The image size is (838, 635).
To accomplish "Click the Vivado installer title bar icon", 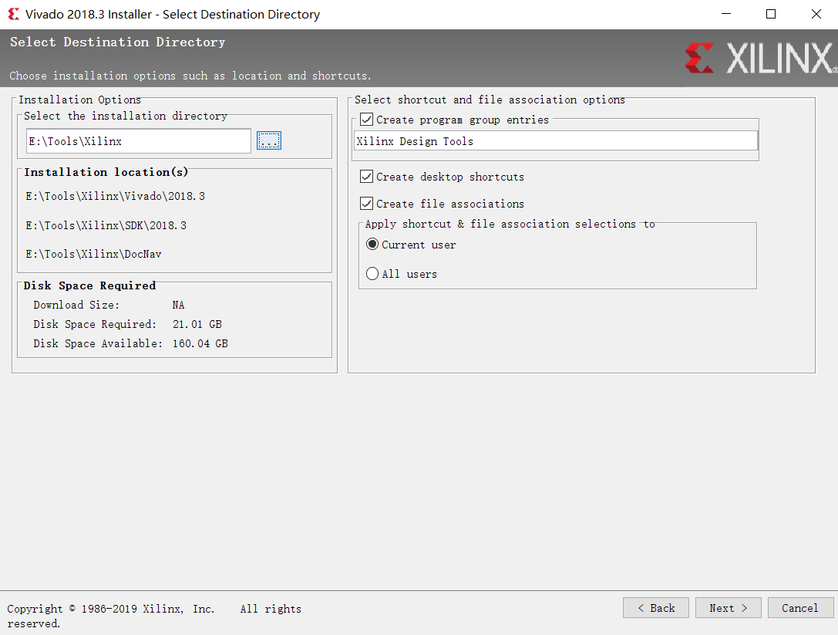I will point(13,14).
